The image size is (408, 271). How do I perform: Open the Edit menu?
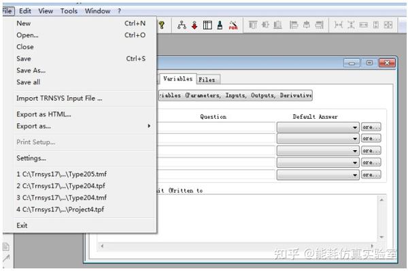[25, 11]
